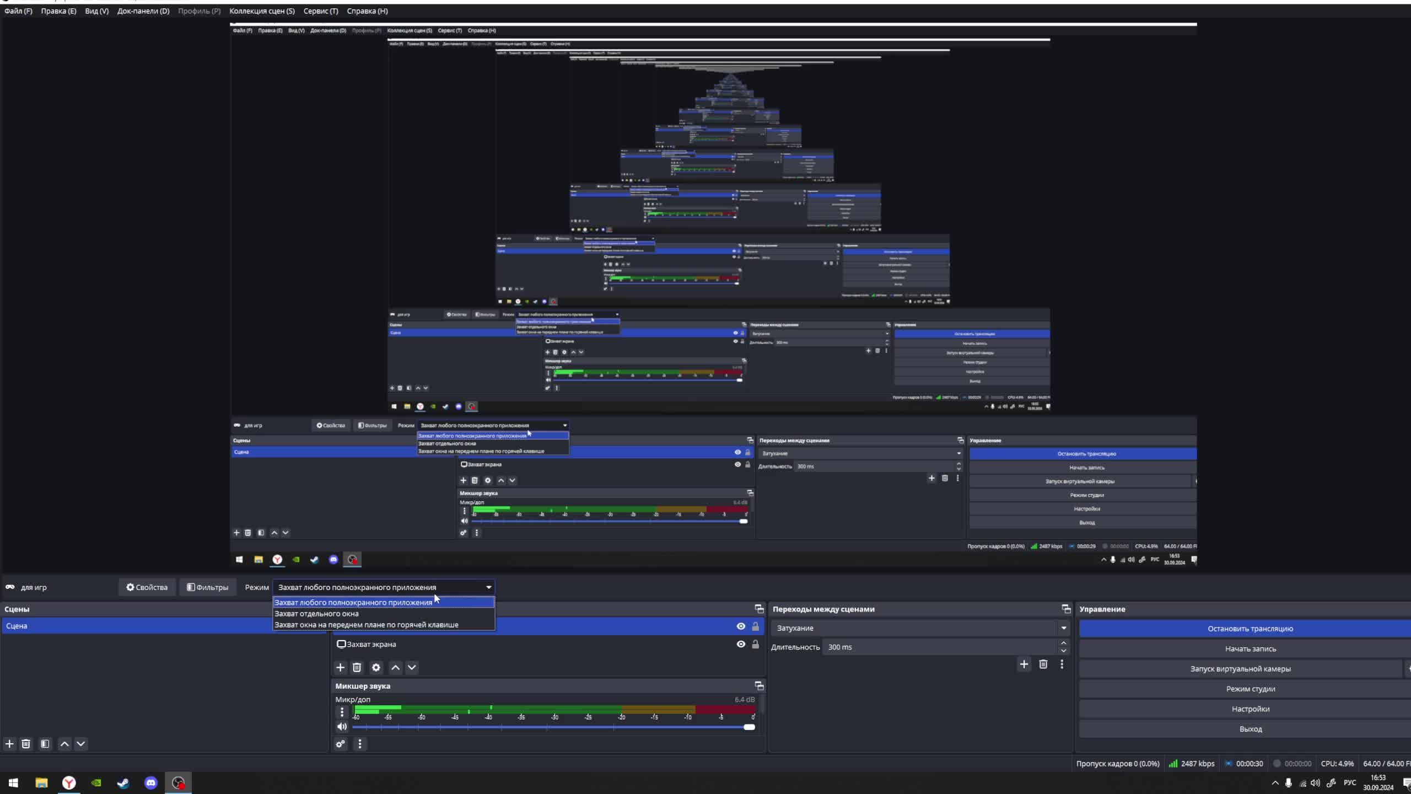Screen dimensions: 1411x794
Task: Delete selected source with trash icon
Action: click(x=357, y=668)
